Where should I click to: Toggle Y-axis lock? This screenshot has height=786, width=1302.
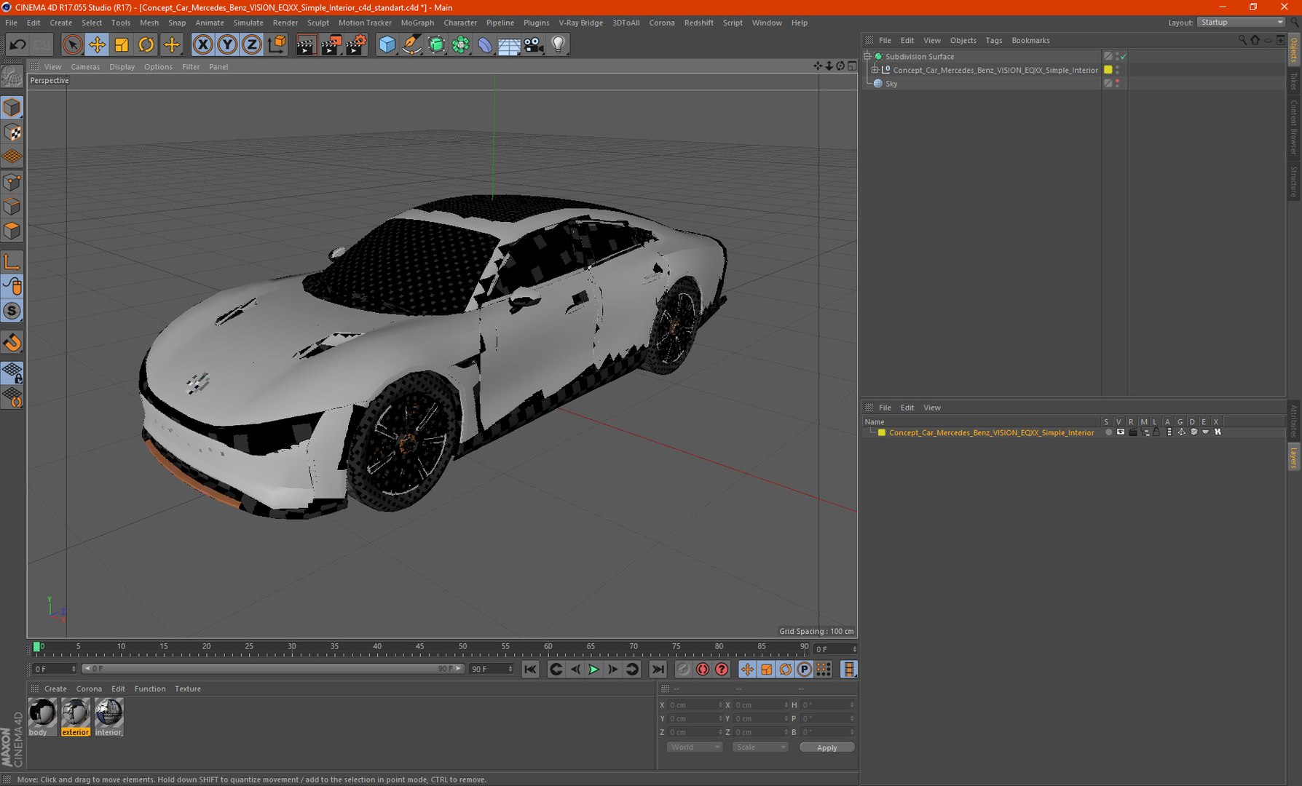227,45
